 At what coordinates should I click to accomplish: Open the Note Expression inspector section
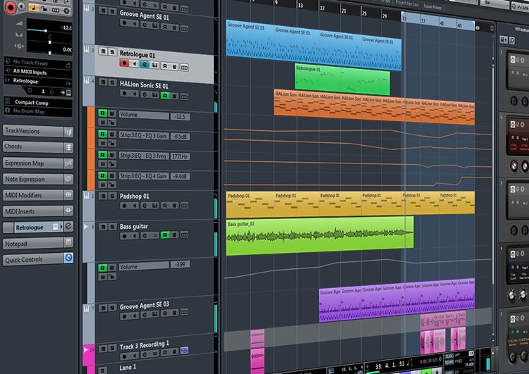(x=32, y=179)
